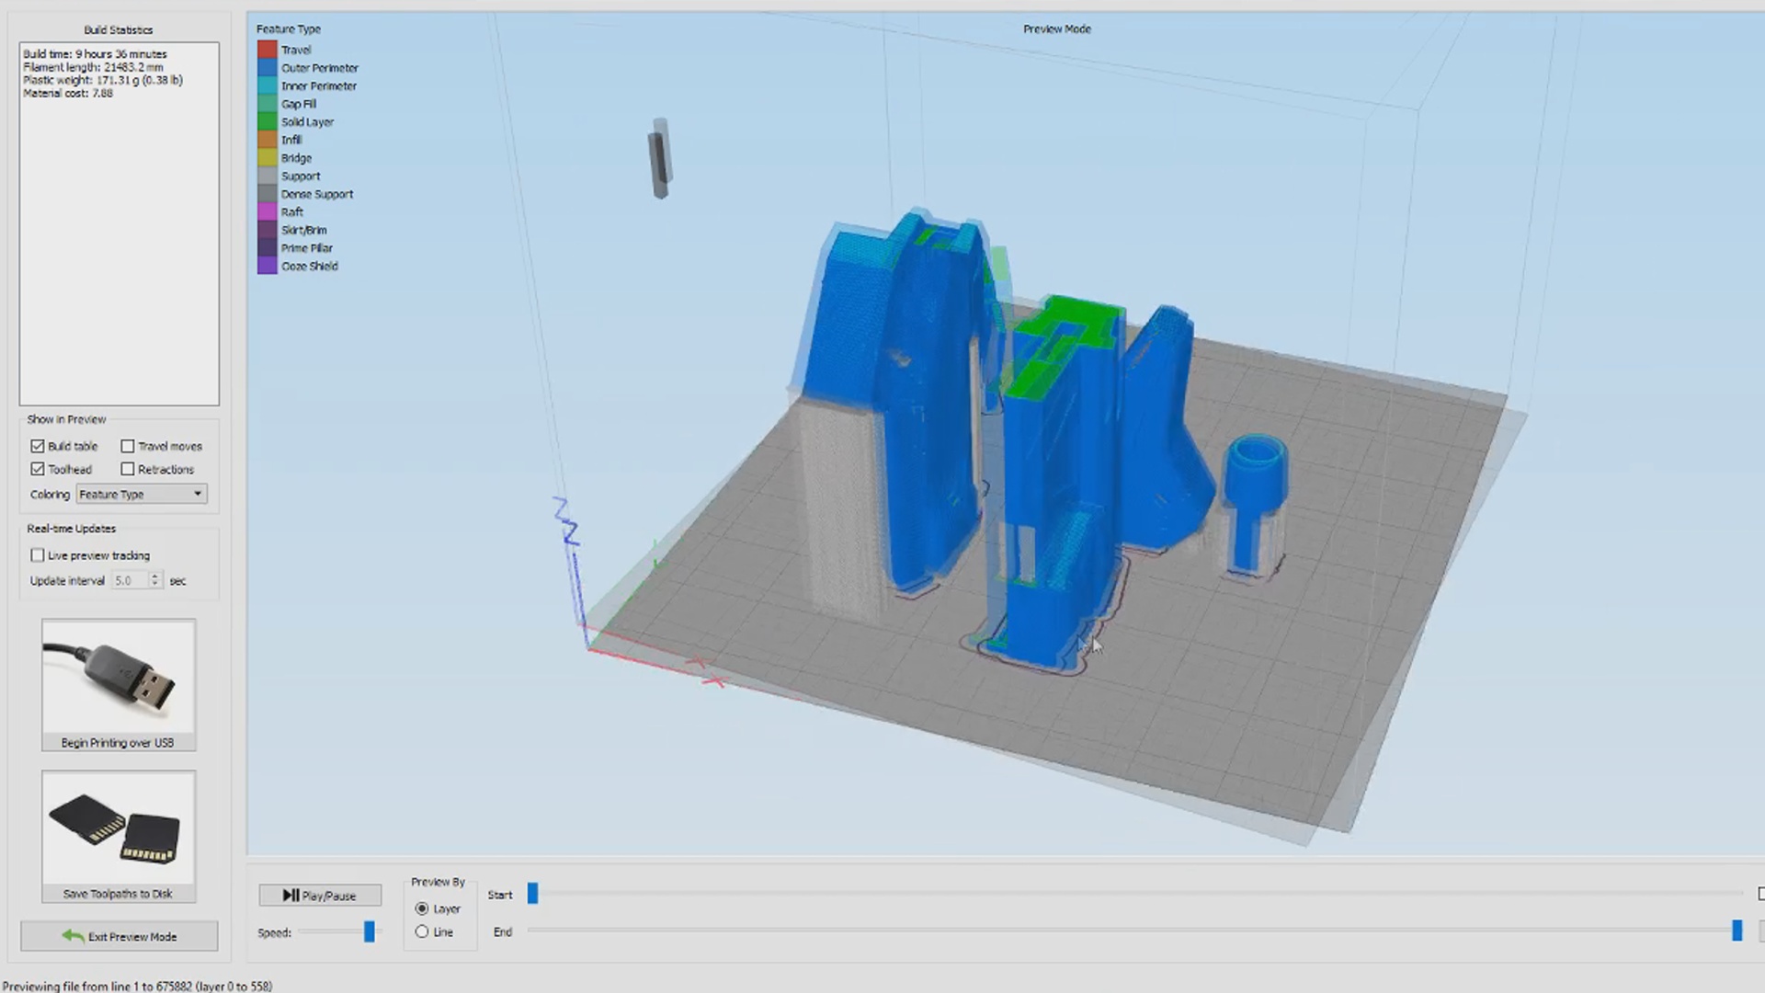Click the Dense Support swatch
Viewport: 1765px width, 993px height.
click(x=267, y=194)
